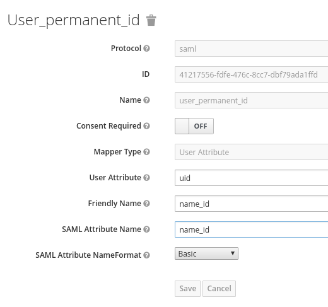This screenshot has height=307, width=328.
Task: Click the ID label text
Action: click(146, 74)
